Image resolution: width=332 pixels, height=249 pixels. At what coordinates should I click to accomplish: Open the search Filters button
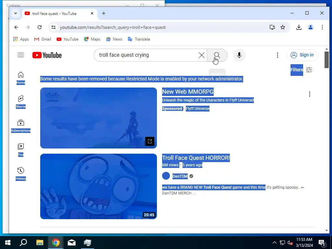coord(301,70)
